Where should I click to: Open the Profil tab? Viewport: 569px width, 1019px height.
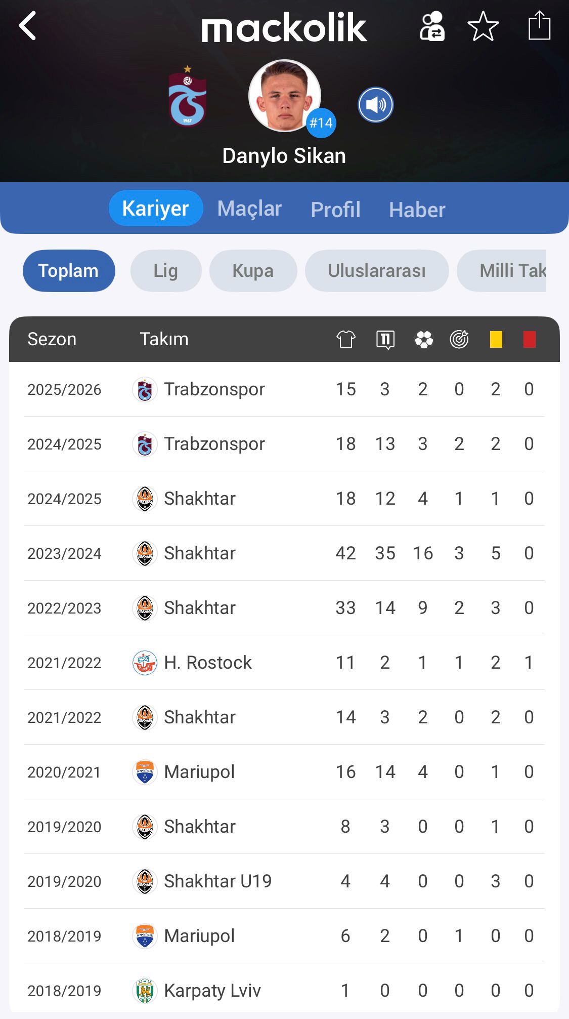335,210
